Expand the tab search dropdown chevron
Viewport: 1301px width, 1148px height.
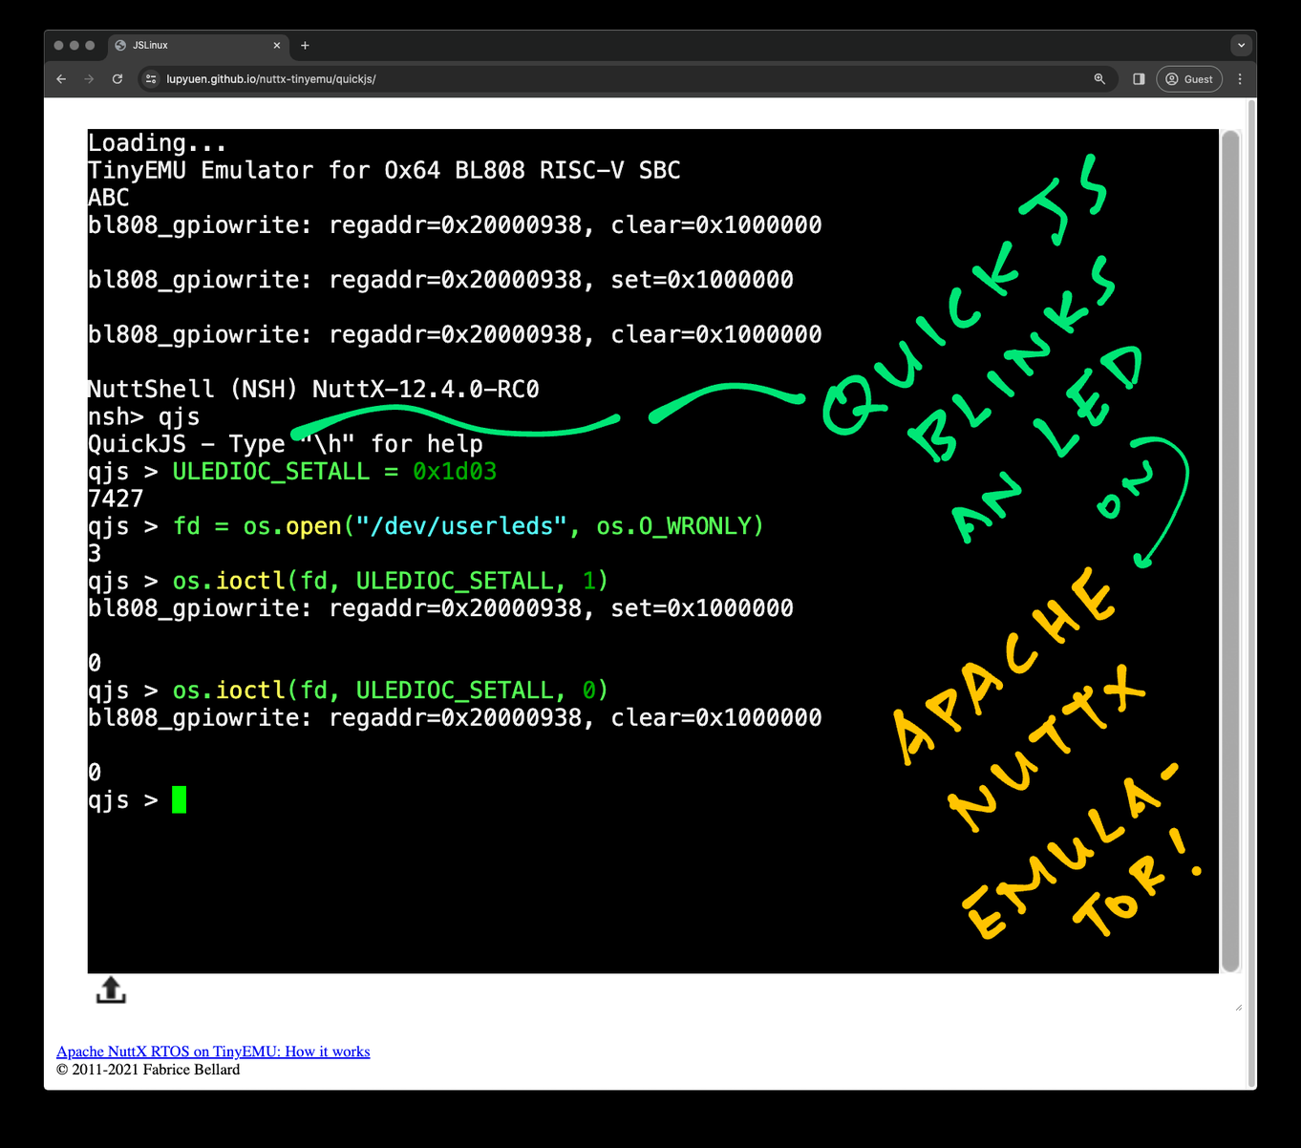tap(1241, 45)
